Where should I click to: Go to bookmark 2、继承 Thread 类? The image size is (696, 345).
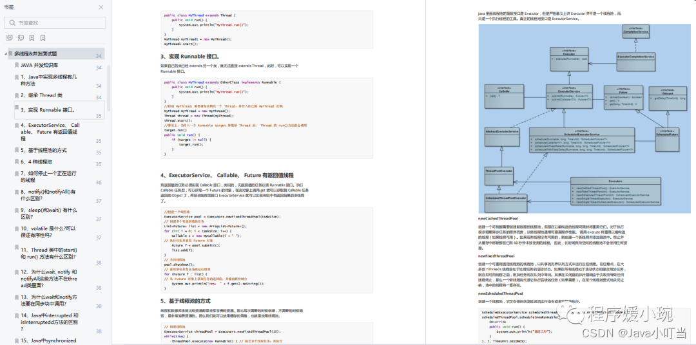[x=41, y=95]
